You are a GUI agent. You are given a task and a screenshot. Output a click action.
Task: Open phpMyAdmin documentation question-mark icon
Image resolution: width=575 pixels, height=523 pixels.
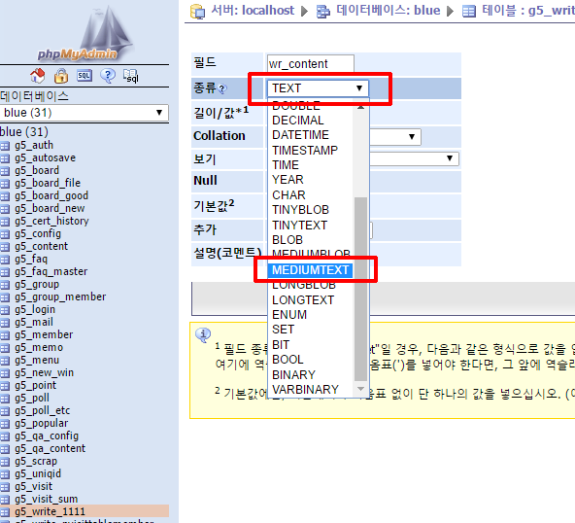[x=108, y=76]
